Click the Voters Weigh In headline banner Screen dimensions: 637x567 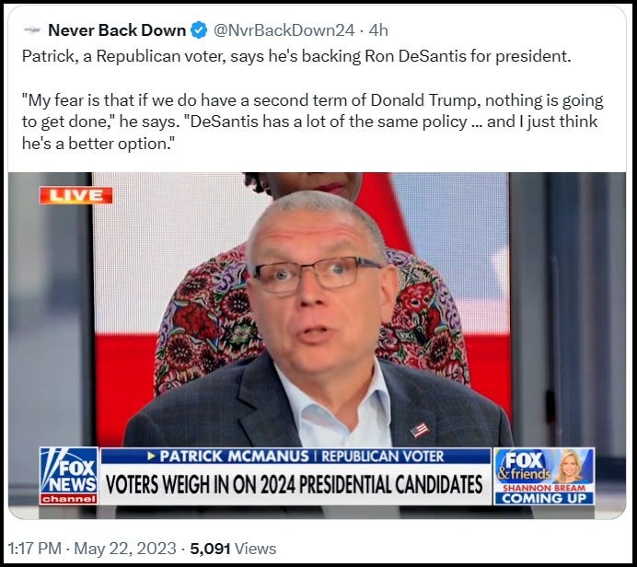click(295, 484)
